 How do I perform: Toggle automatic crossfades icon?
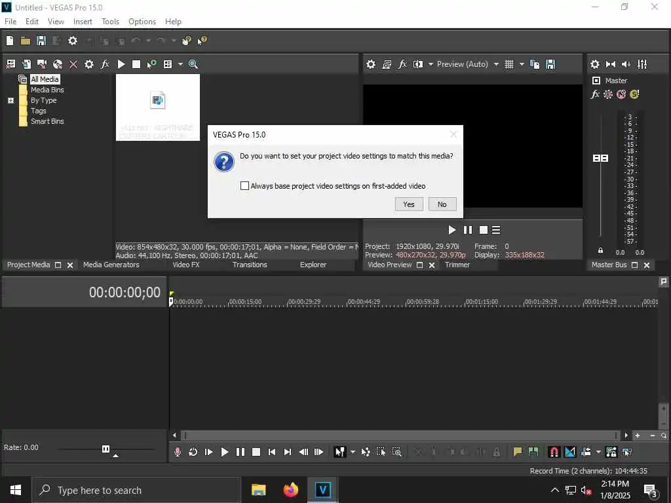point(570,452)
